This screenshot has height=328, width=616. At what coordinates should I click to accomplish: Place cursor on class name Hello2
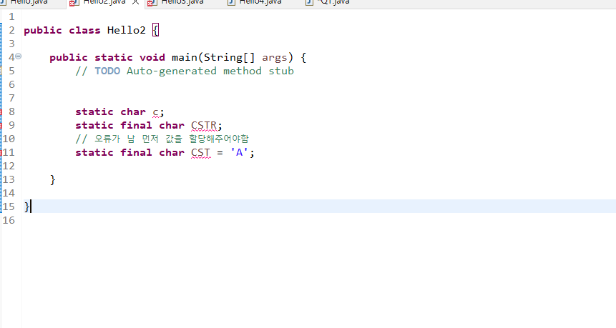tap(126, 30)
